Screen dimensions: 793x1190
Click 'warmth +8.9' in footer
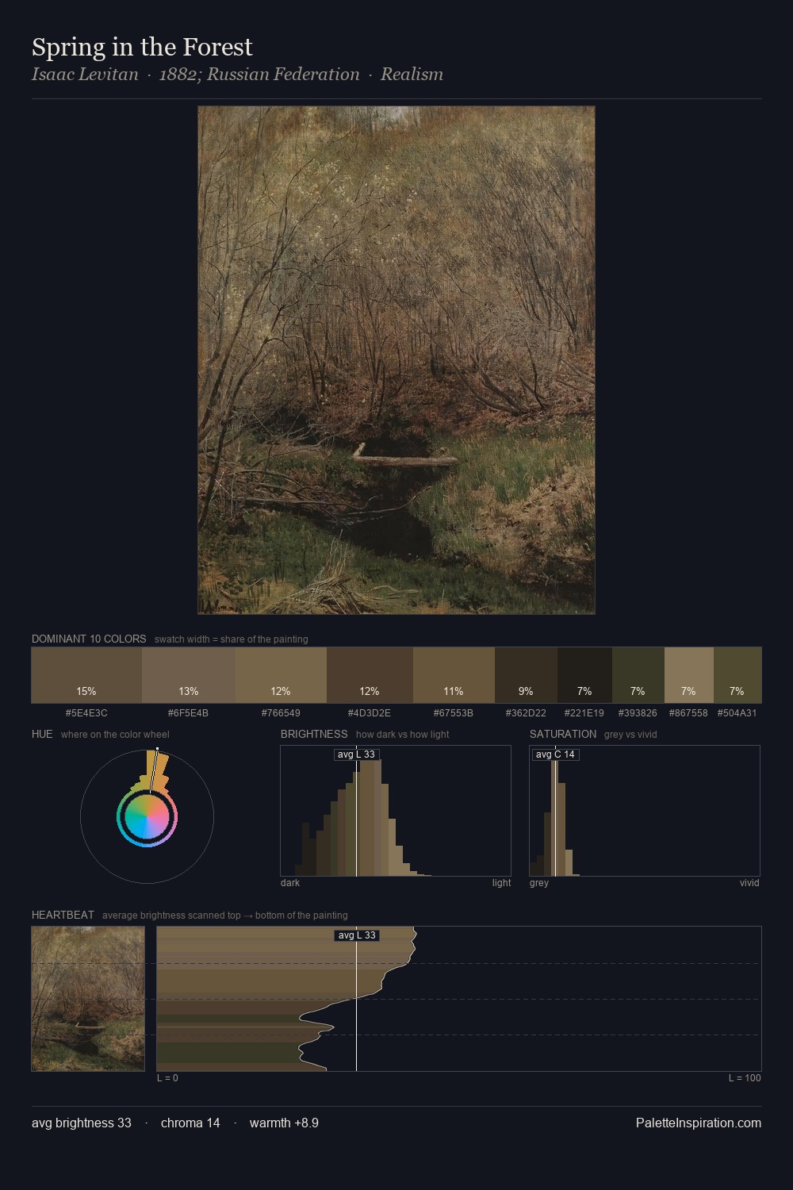(x=284, y=1123)
